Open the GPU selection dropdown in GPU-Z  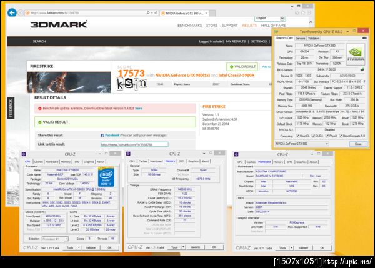tap(302, 144)
